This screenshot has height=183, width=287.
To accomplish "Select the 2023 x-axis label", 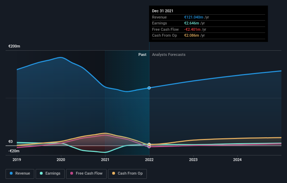I will point(193,160).
